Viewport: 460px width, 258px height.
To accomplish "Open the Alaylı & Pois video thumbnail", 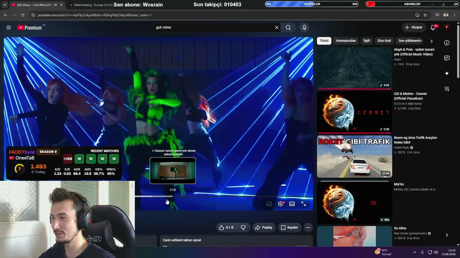I will point(354,68).
